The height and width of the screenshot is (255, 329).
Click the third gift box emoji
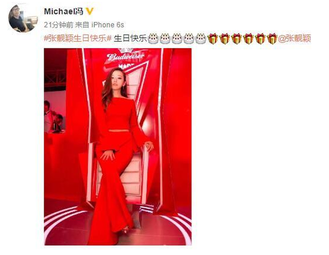coord(236,39)
